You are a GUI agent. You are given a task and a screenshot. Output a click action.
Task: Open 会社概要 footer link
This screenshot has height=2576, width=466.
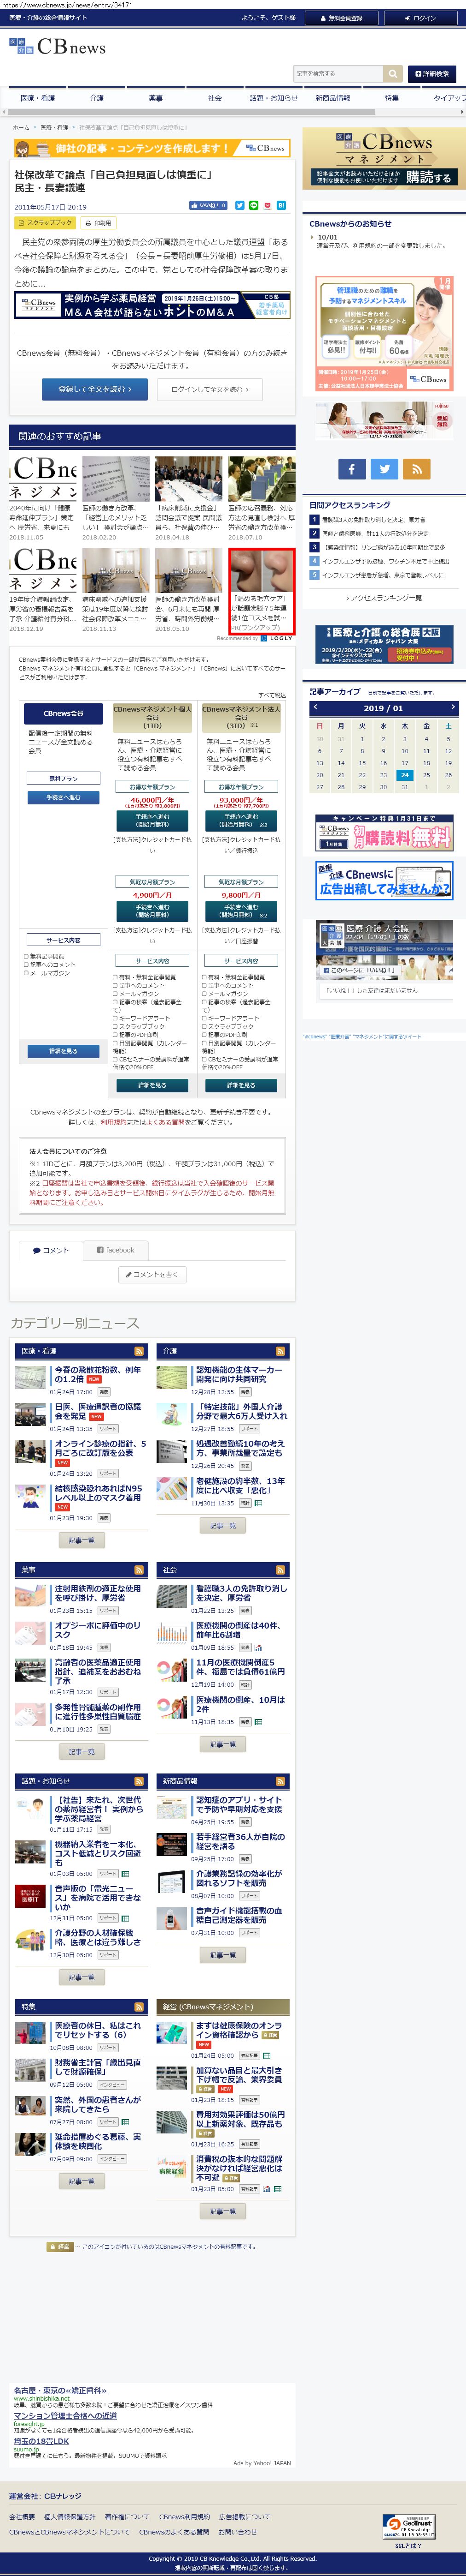coord(22,2517)
